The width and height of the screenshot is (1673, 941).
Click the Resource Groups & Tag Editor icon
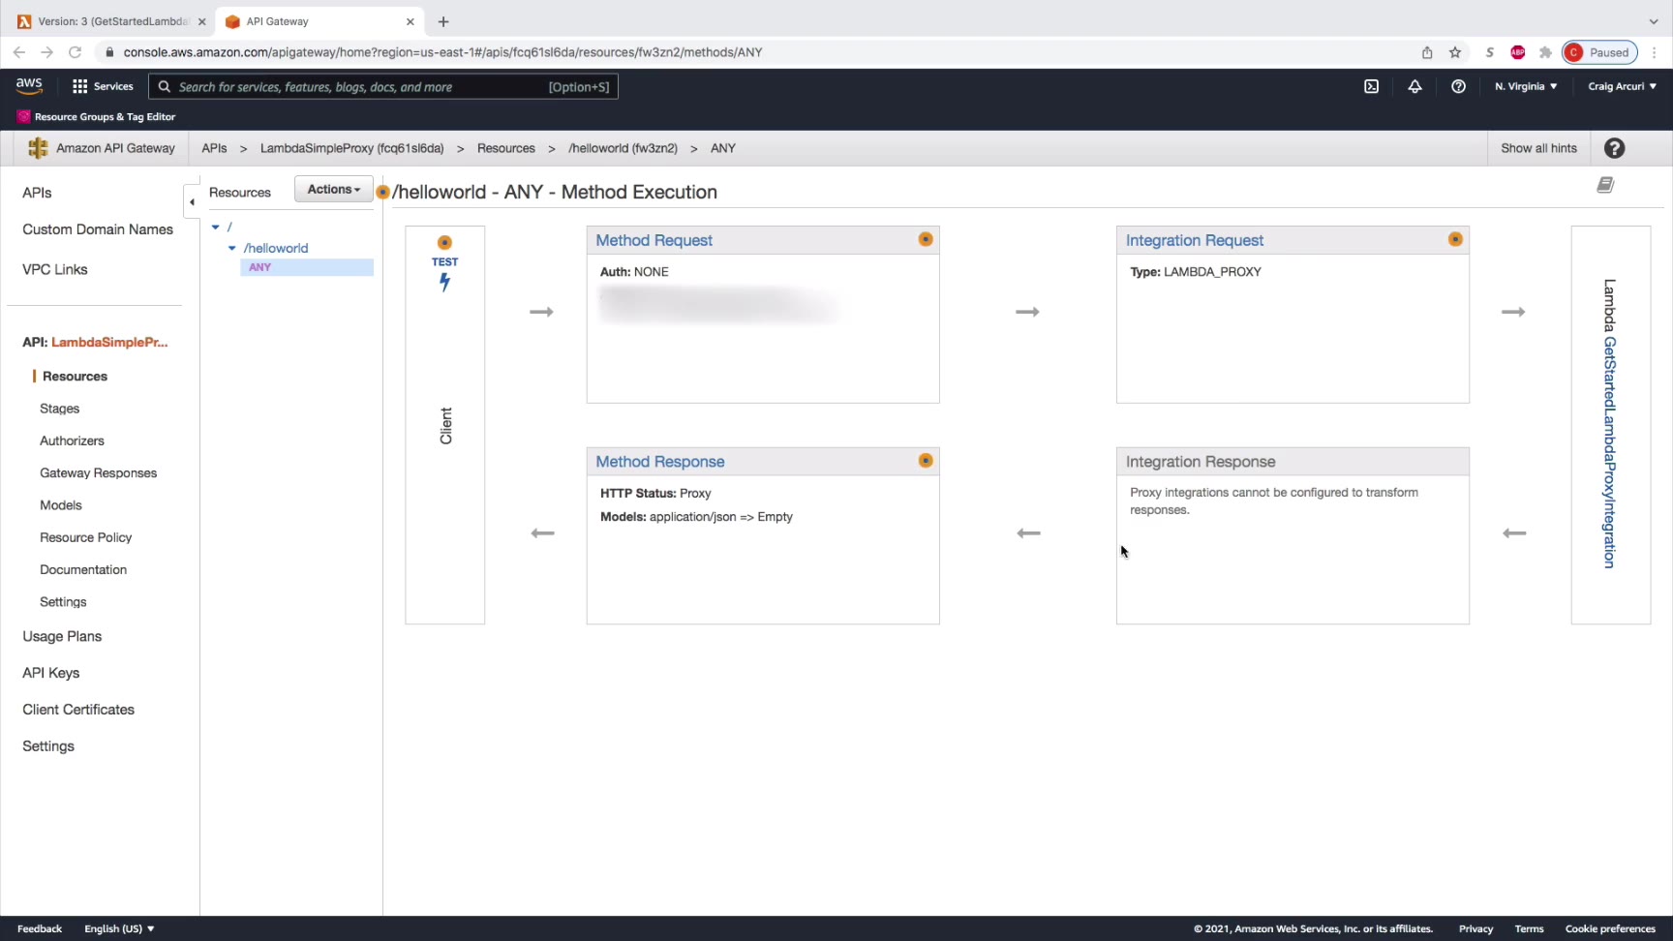(x=23, y=116)
